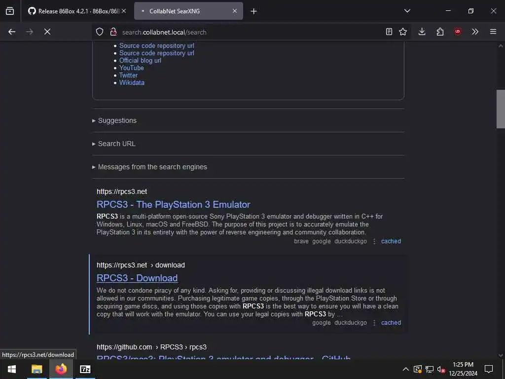Open Firefox application hamburger menu
The image size is (505, 379).
pos(493,32)
